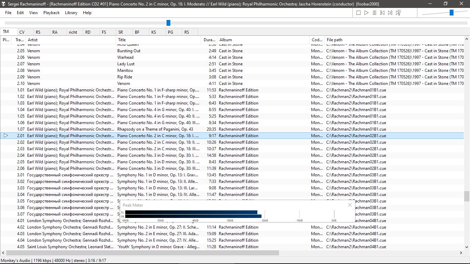
Task: Skip to the next track
Action: click(x=390, y=13)
